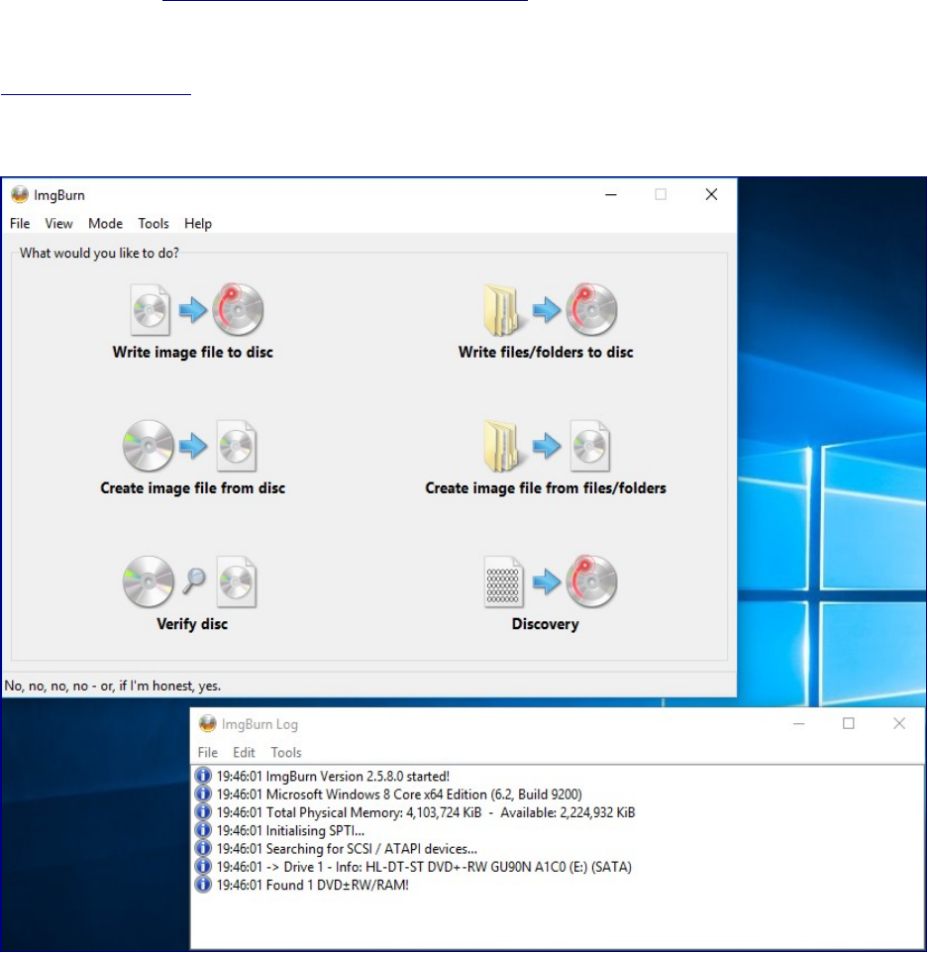Open the View menu
928x953 pixels.
tap(58, 224)
